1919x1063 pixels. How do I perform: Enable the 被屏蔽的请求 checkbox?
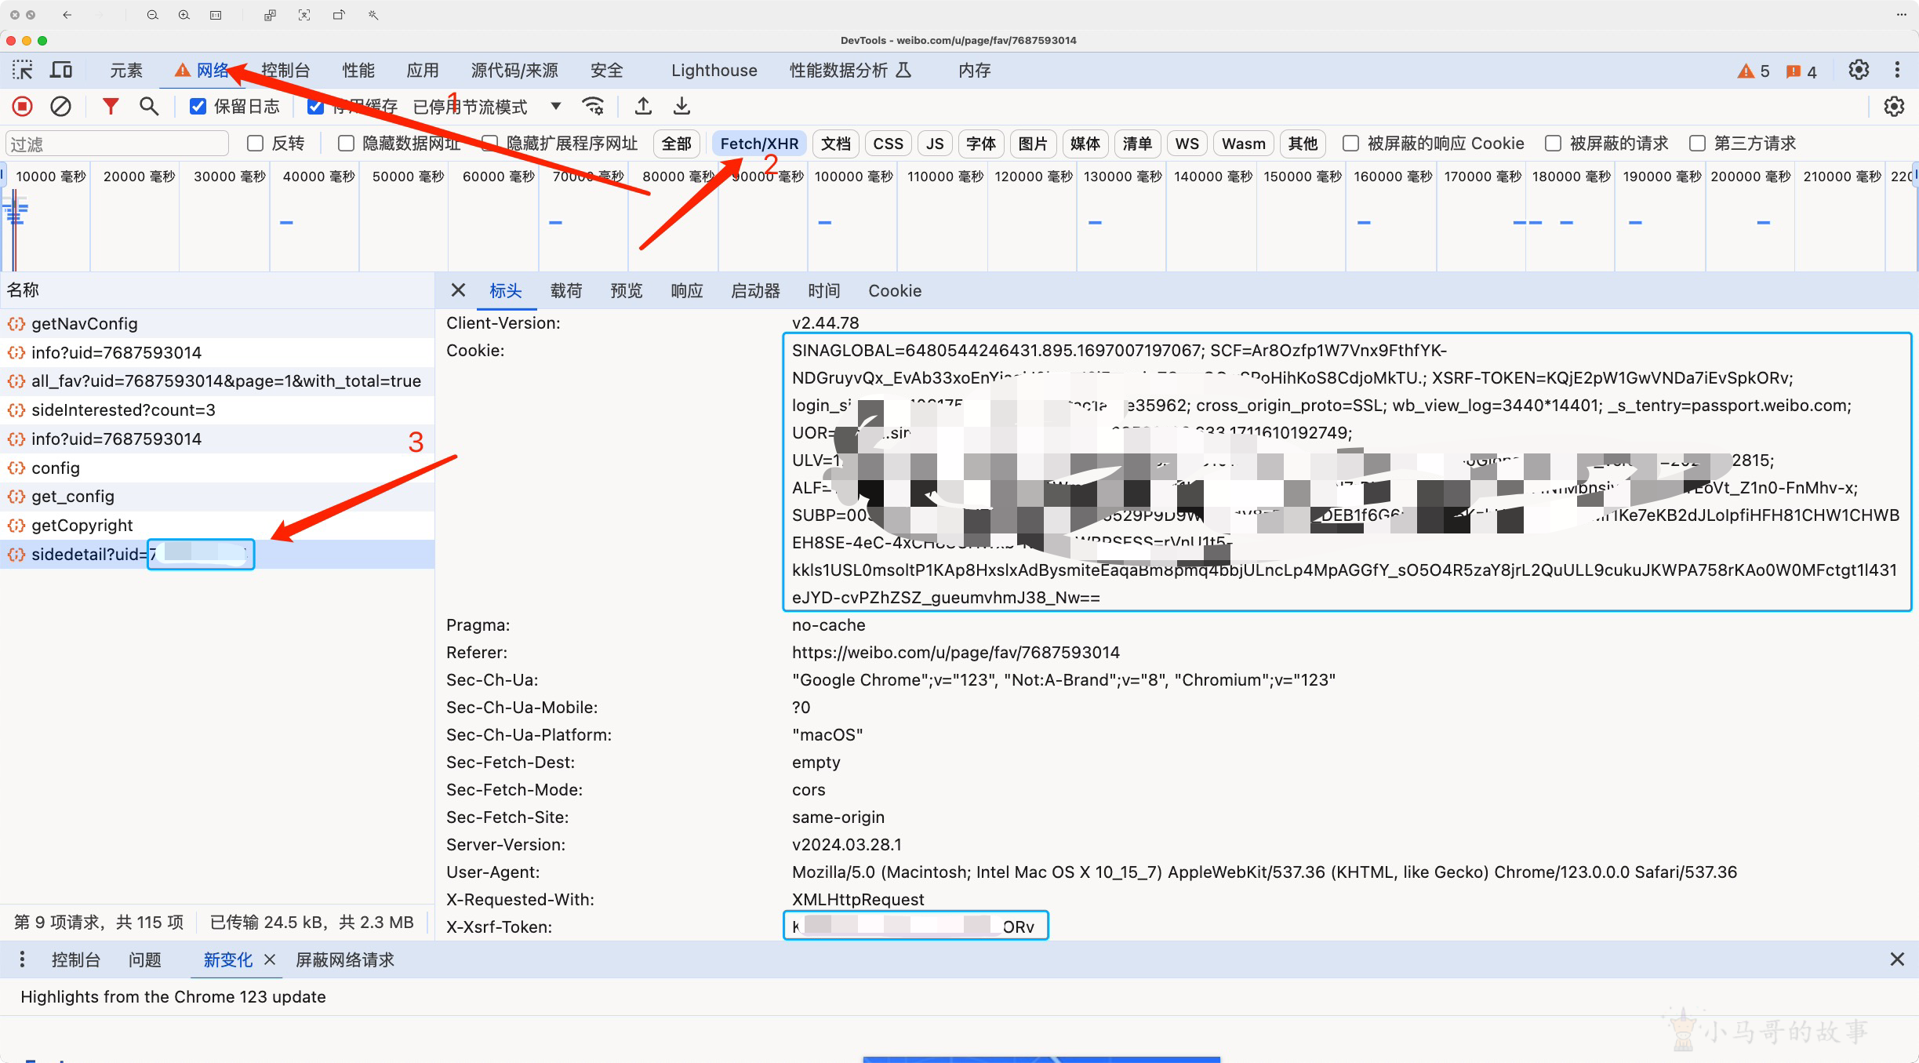coord(1553,143)
